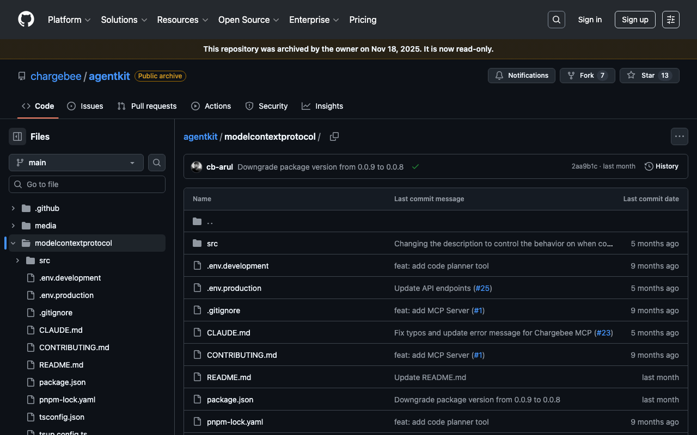Open package.json in the file table
The height and width of the screenshot is (435, 697).
click(230, 400)
